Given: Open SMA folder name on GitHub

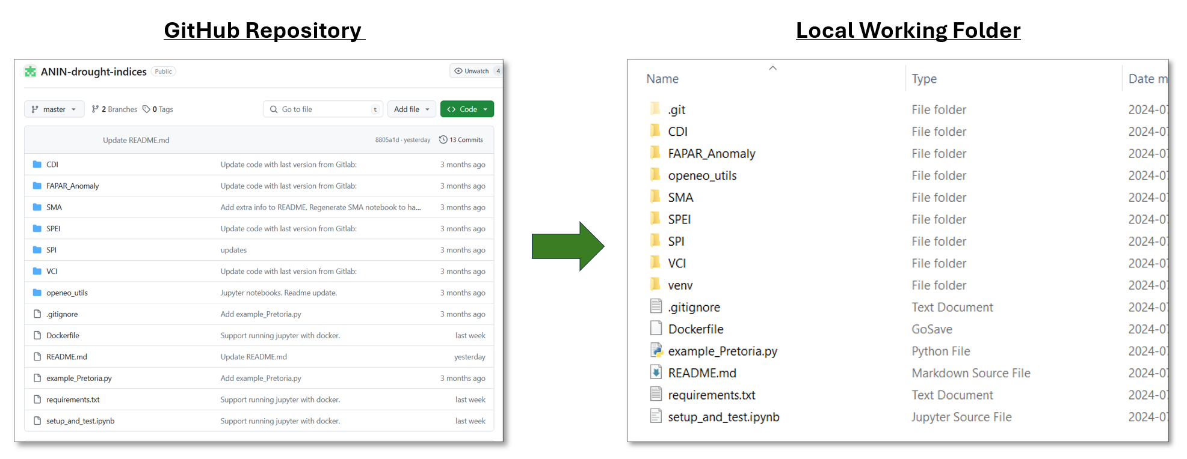Looking at the screenshot, I should (x=54, y=207).
